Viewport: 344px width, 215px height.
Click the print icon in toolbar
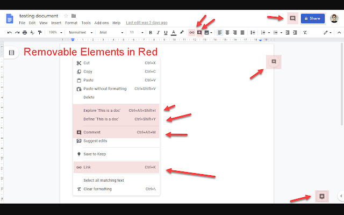[x=25, y=32]
